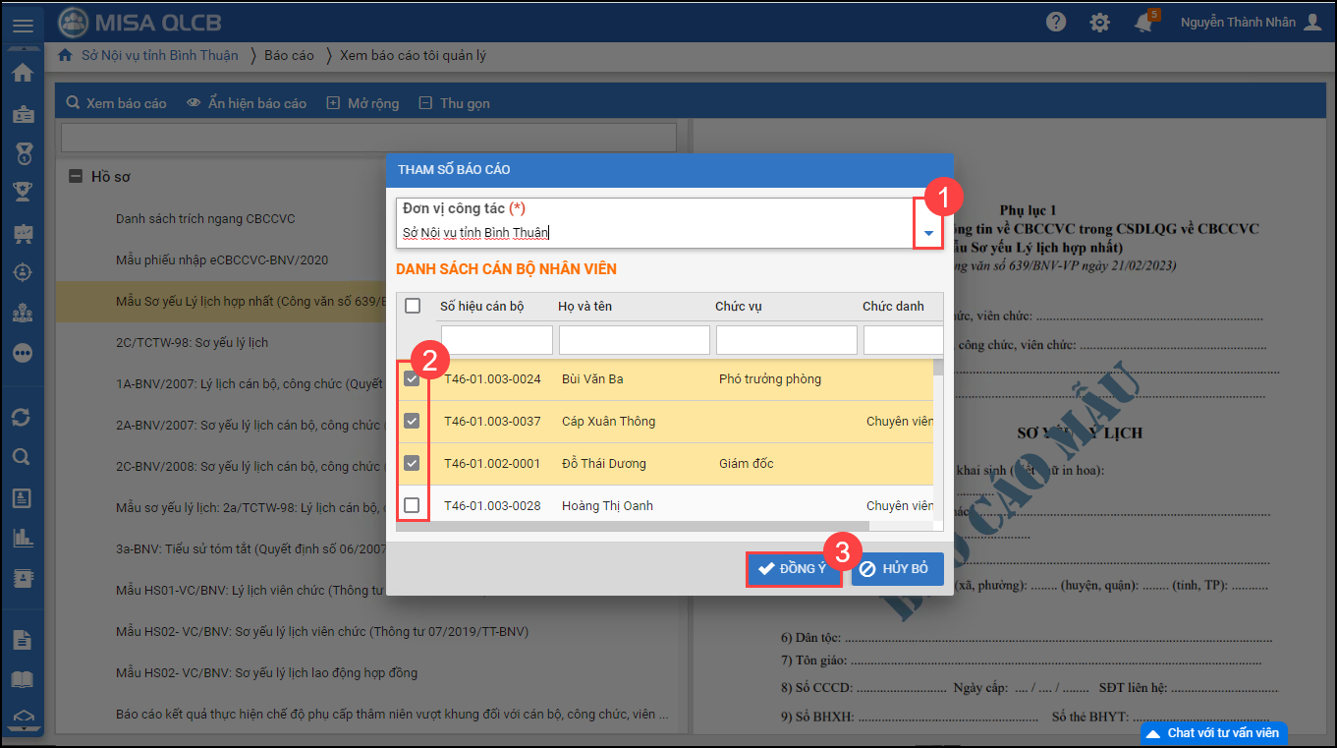Check the checkbox for Hoàng Thị Oanh
The image size is (1337, 748).
[x=412, y=505]
